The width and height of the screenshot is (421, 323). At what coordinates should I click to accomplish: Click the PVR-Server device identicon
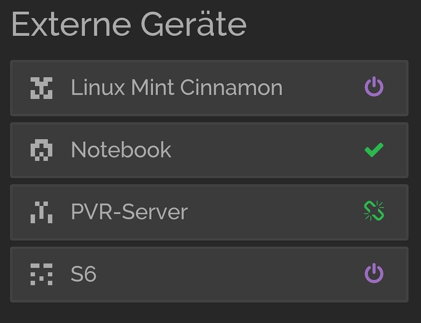pyautogui.click(x=42, y=212)
